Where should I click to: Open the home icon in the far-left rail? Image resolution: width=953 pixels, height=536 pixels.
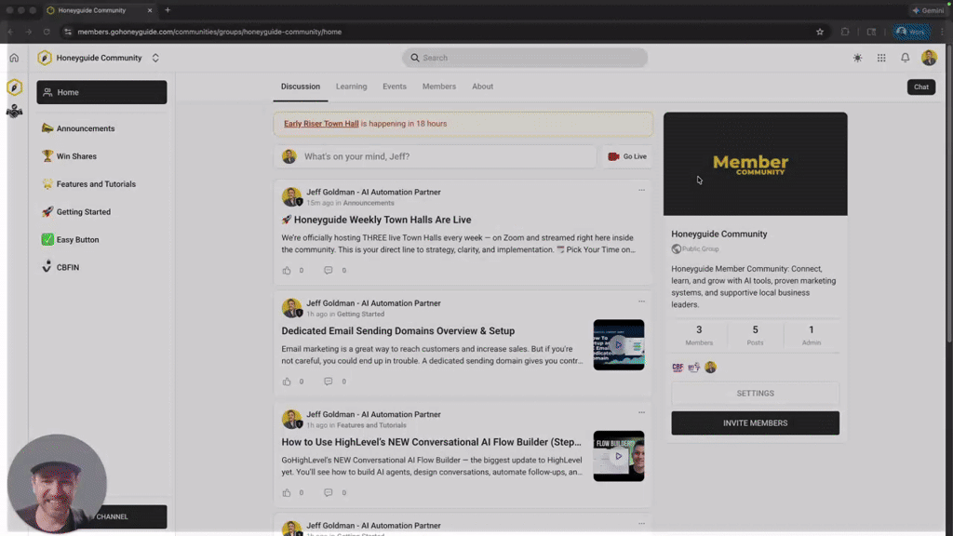(x=14, y=58)
